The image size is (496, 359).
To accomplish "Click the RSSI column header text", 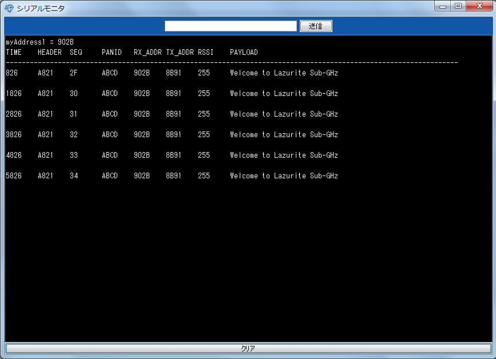I will (205, 52).
